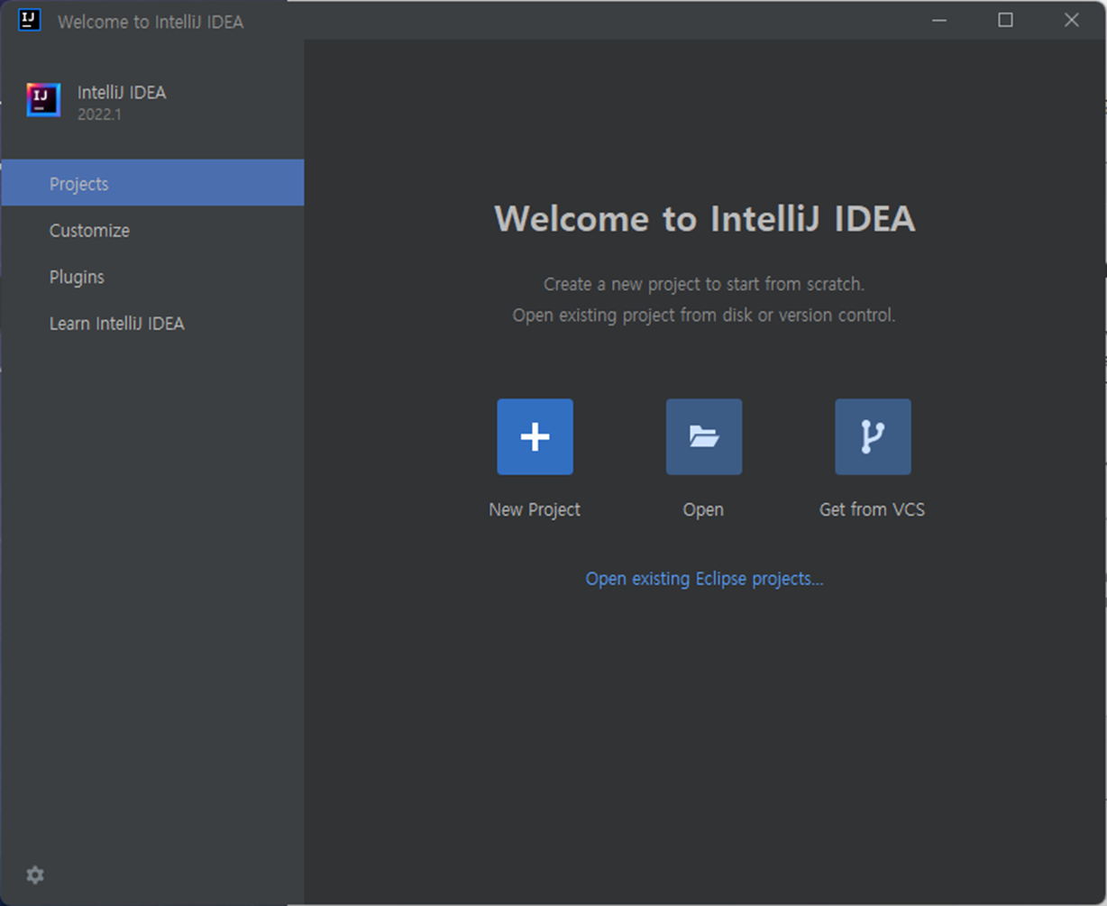Click the Welcome to IntelliJ IDEA heading
This screenshot has width=1107, height=906.
click(704, 219)
